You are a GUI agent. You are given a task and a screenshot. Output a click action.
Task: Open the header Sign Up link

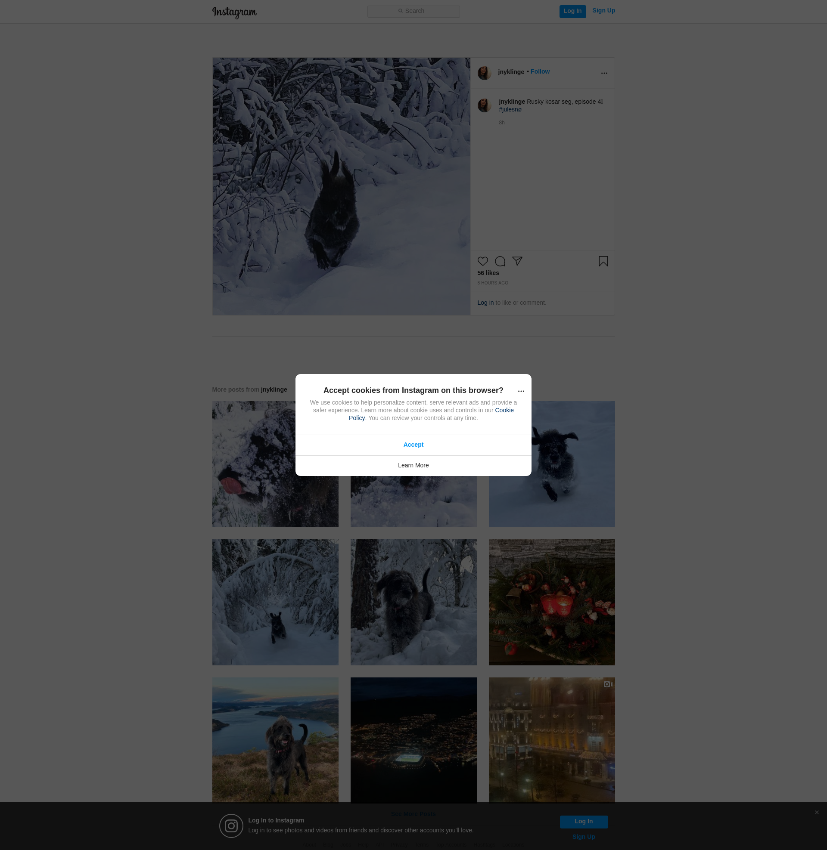pyautogui.click(x=603, y=11)
